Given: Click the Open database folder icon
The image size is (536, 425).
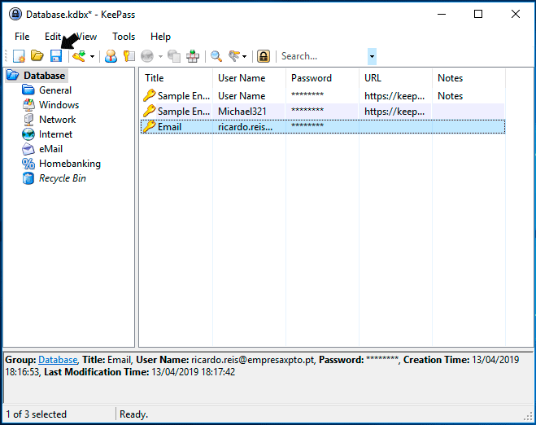Looking at the screenshot, I should tap(37, 56).
